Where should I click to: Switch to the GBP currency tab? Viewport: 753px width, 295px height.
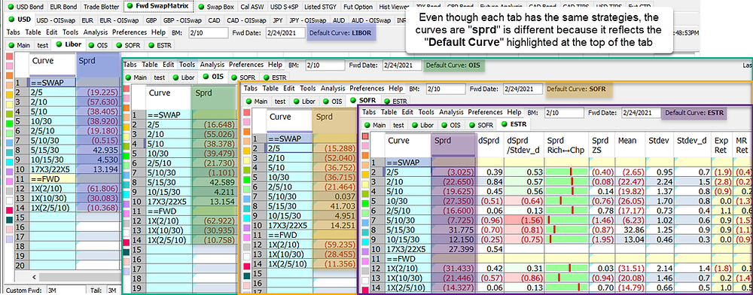coord(152,20)
